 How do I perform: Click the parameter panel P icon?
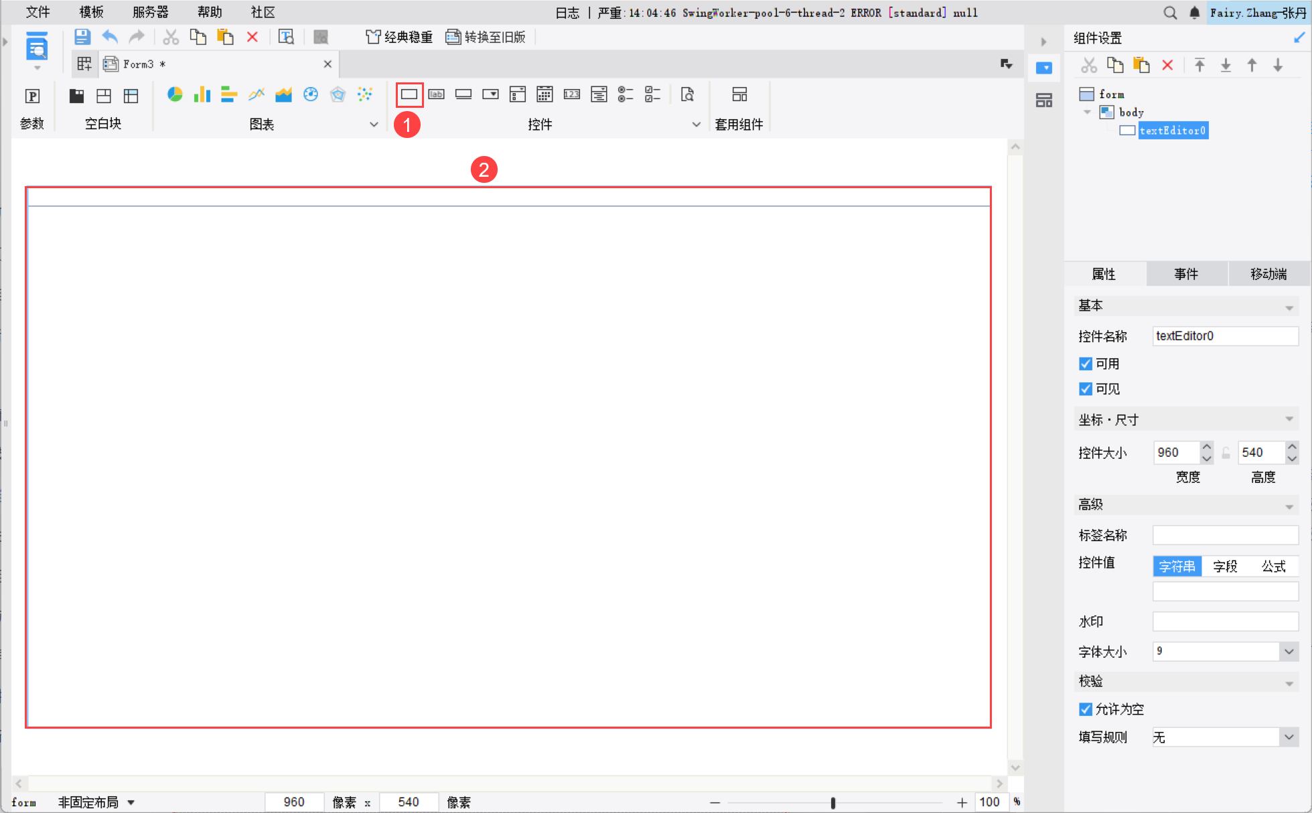(32, 96)
